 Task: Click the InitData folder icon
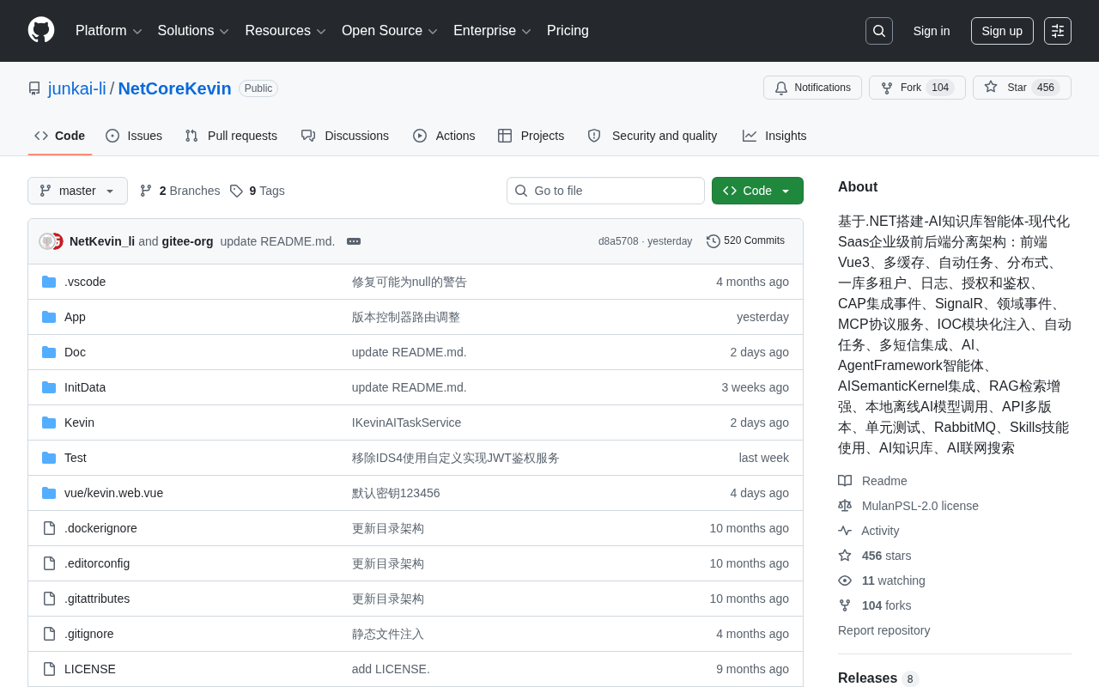49,387
